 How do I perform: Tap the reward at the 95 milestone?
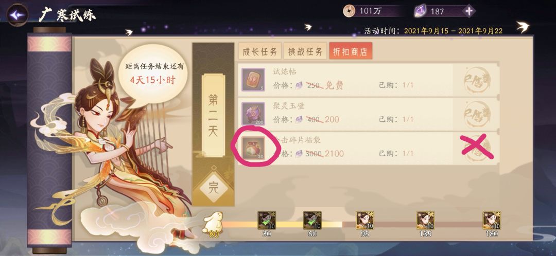[365, 221]
